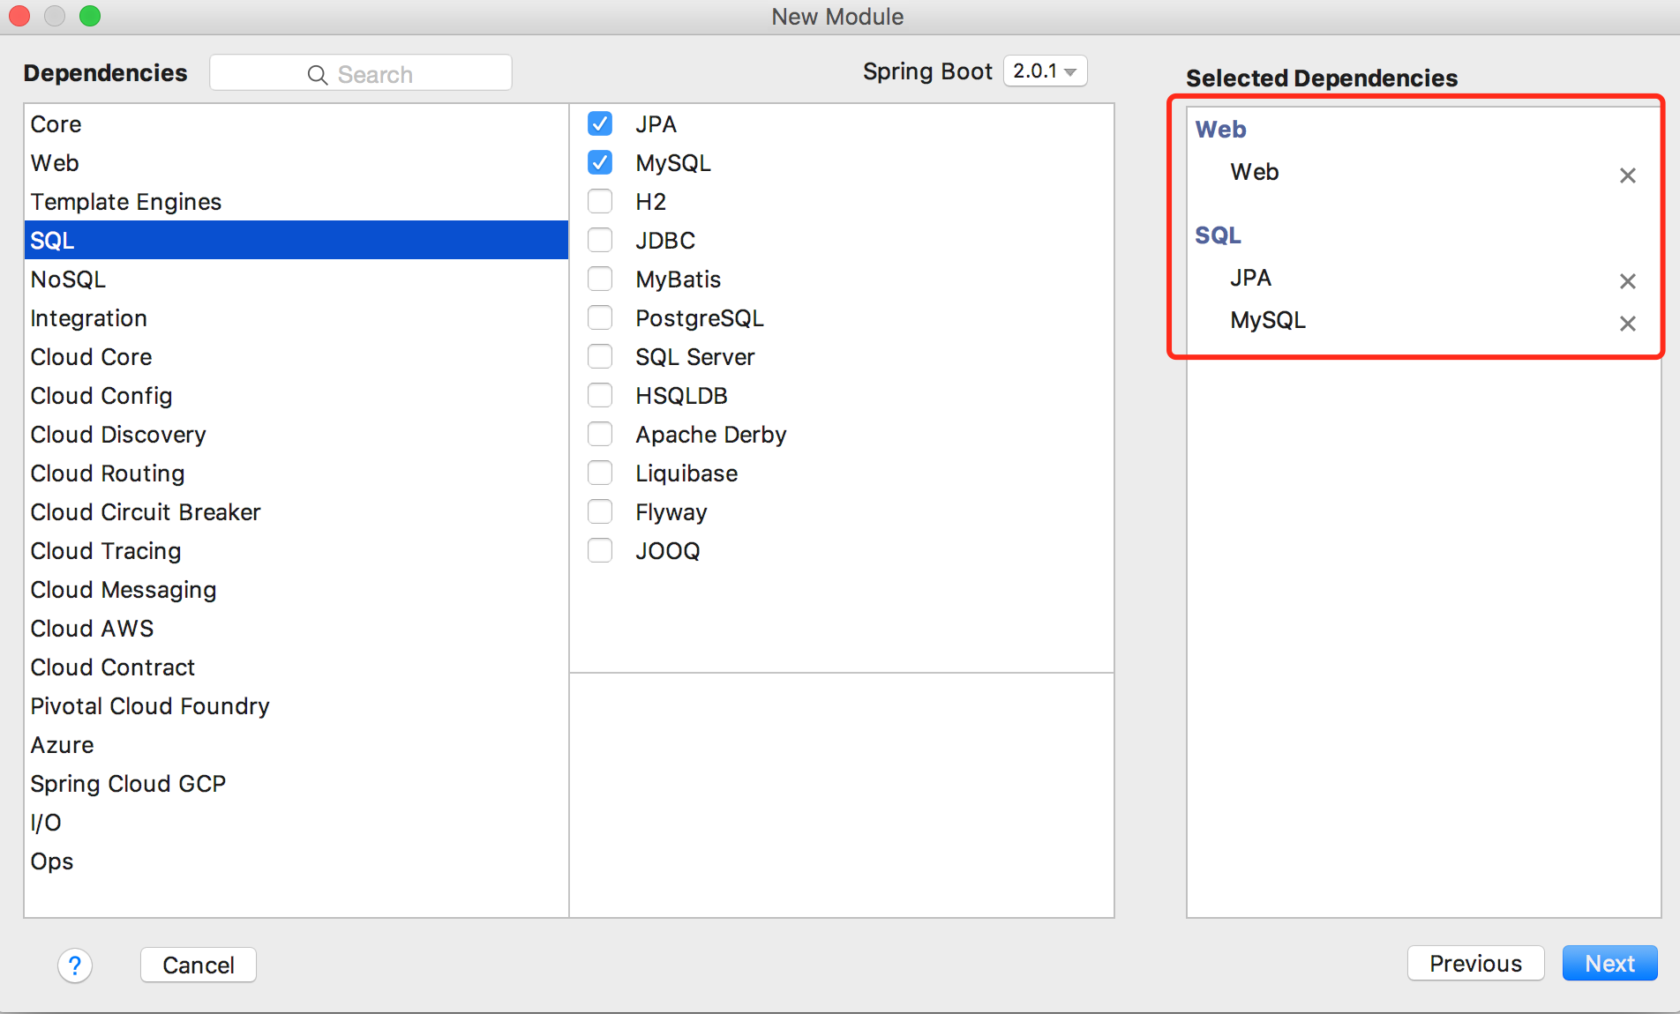Click the SQL group header in Selected Dependencies
This screenshot has height=1014, width=1680.
click(1218, 235)
